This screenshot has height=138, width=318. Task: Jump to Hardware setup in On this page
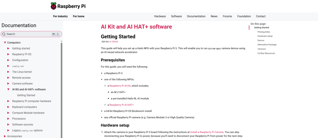pos(265,36)
